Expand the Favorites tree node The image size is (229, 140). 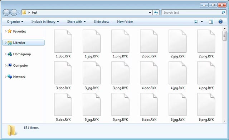coord(6,31)
